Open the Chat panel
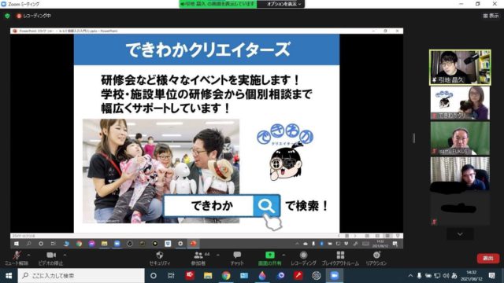Screen dimensions: 504x283 237,258
